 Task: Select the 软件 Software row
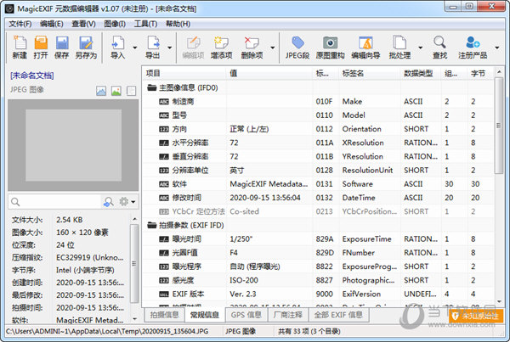318,184
